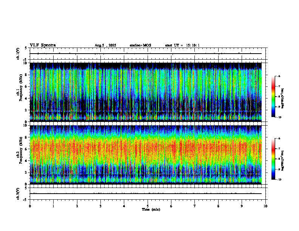
Task: Click the "Time (min)" axis label
Action: (151, 209)
